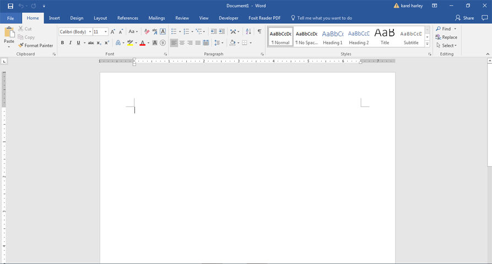
Task: Open the font color dropdown arrow
Action: point(148,43)
